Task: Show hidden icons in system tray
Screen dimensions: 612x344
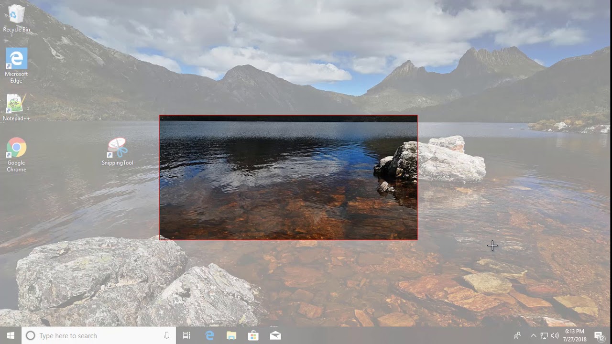Action: (x=533, y=336)
